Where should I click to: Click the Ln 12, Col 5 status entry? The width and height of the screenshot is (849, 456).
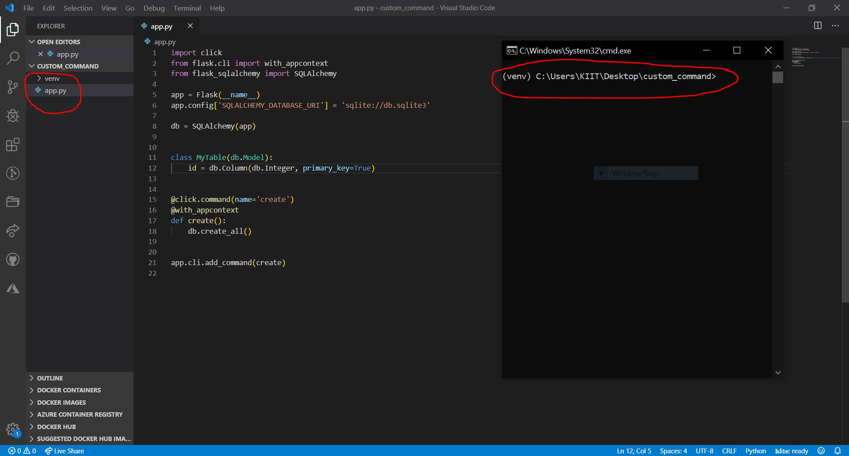[x=634, y=451]
